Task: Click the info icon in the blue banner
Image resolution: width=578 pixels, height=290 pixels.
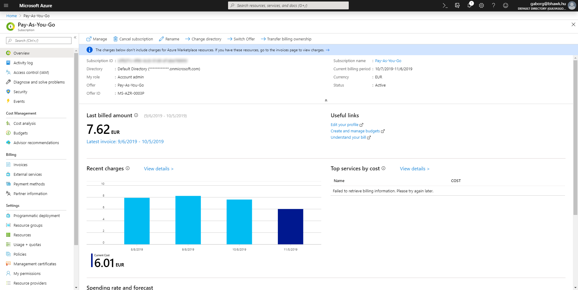Action: point(90,50)
